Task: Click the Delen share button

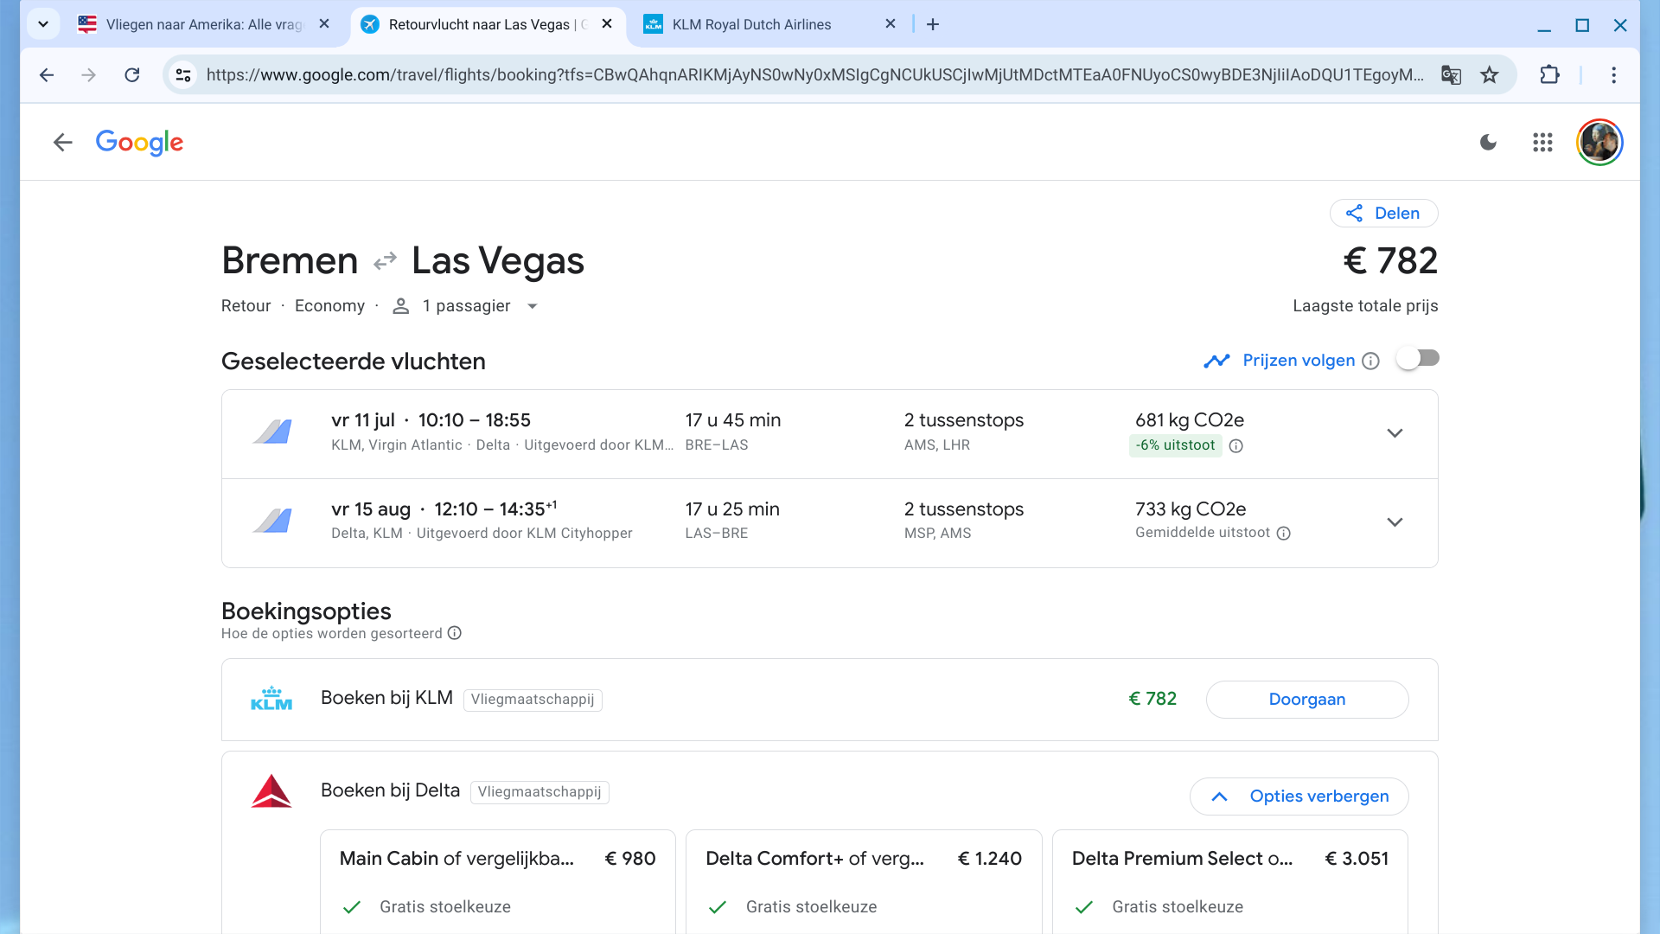Action: [x=1383, y=214]
